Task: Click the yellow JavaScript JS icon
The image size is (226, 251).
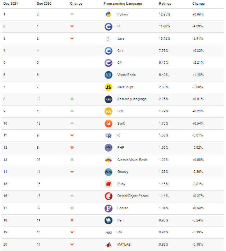Action: point(109,87)
